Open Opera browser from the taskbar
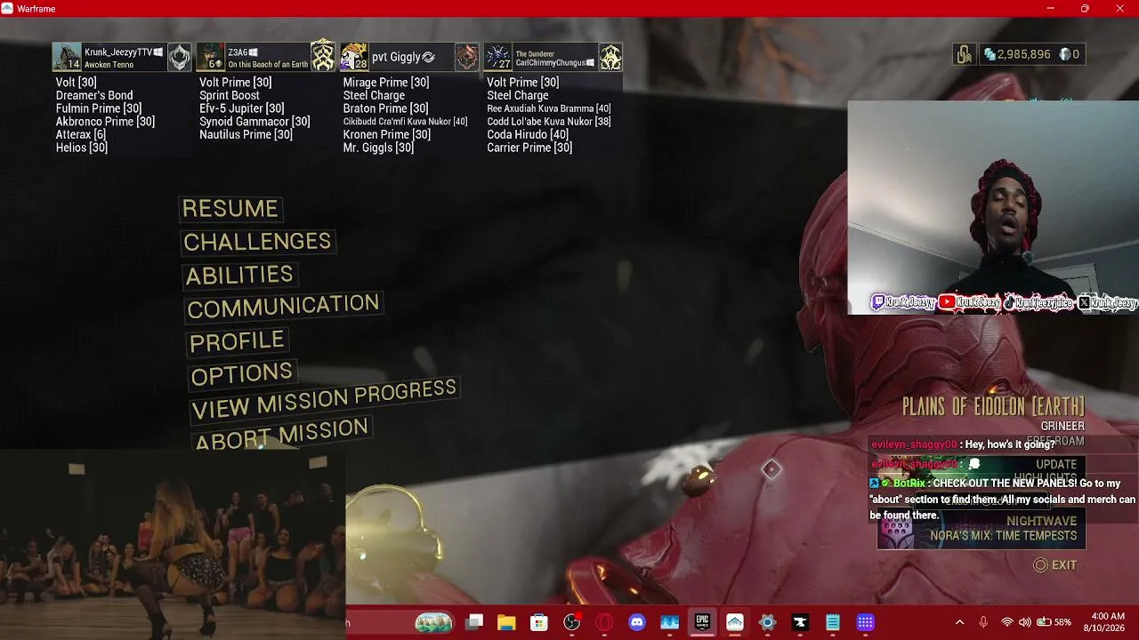The width and height of the screenshot is (1139, 640). pyautogui.click(x=604, y=622)
